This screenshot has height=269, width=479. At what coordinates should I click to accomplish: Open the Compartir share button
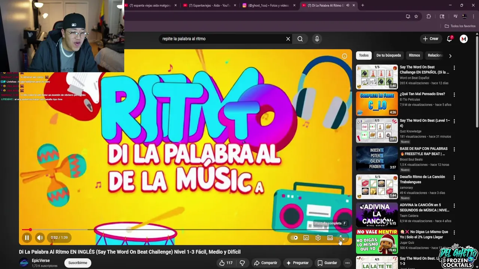[x=266, y=263]
